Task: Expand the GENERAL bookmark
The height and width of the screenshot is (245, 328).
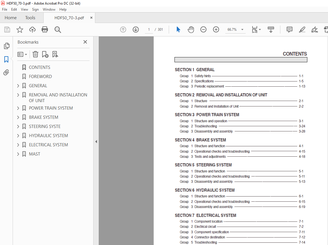Action: pos(18,86)
